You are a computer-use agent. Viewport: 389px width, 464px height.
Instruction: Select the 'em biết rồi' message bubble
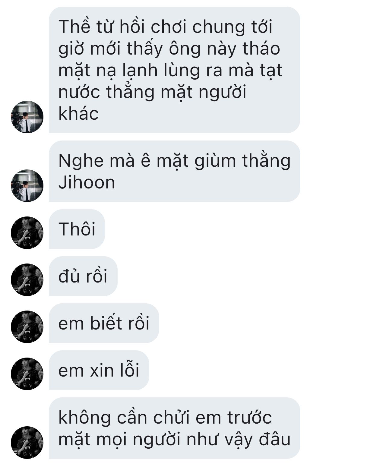pyautogui.click(x=104, y=323)
